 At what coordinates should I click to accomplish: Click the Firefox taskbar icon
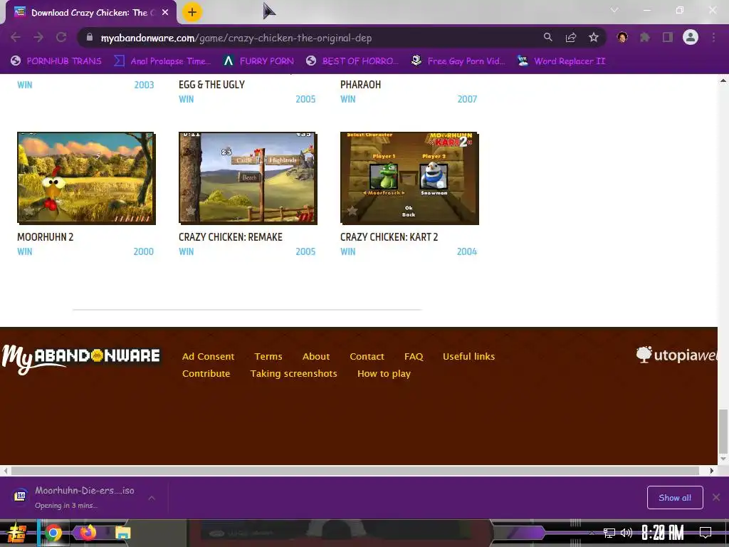[88, 533]
